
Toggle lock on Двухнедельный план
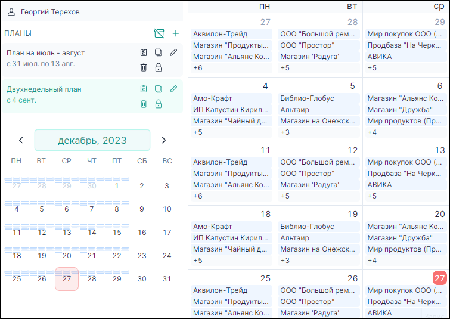click(159, 104)
